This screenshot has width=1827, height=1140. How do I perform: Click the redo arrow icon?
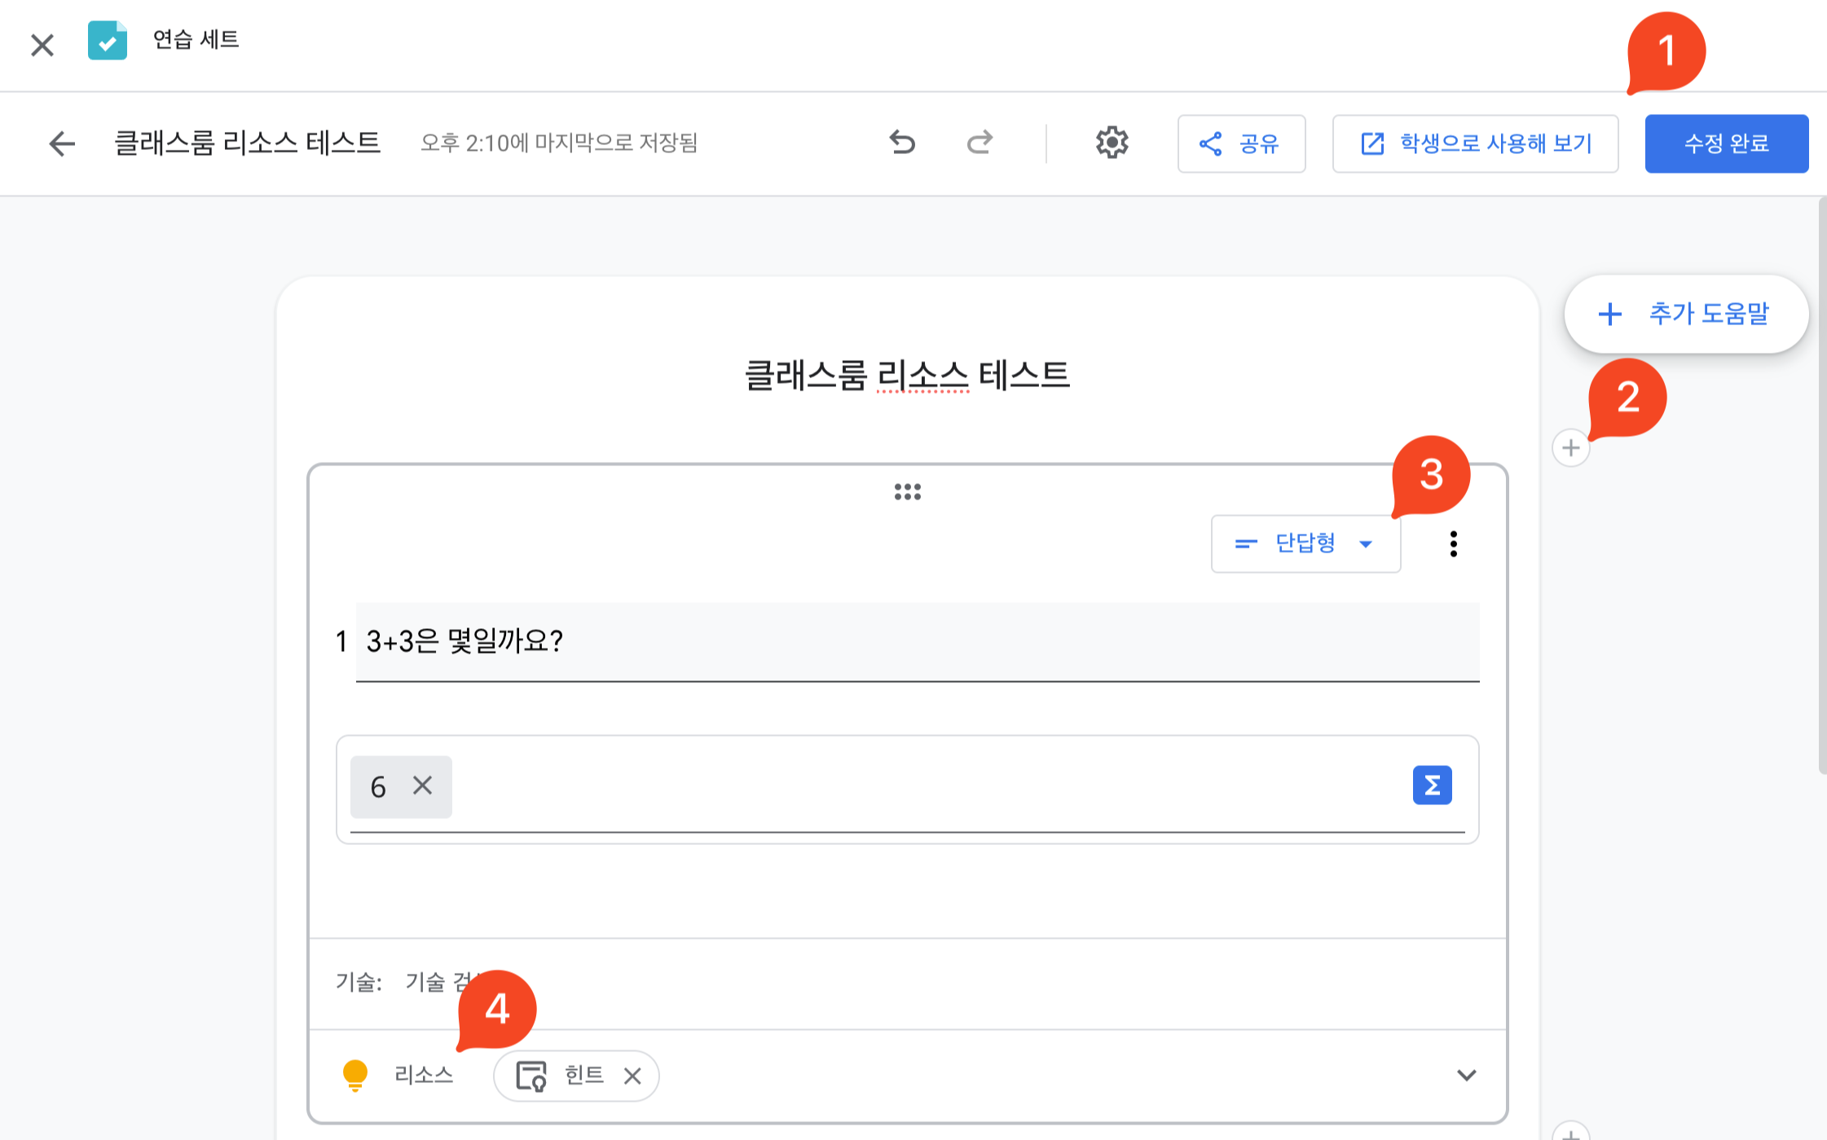pos(980,143)
